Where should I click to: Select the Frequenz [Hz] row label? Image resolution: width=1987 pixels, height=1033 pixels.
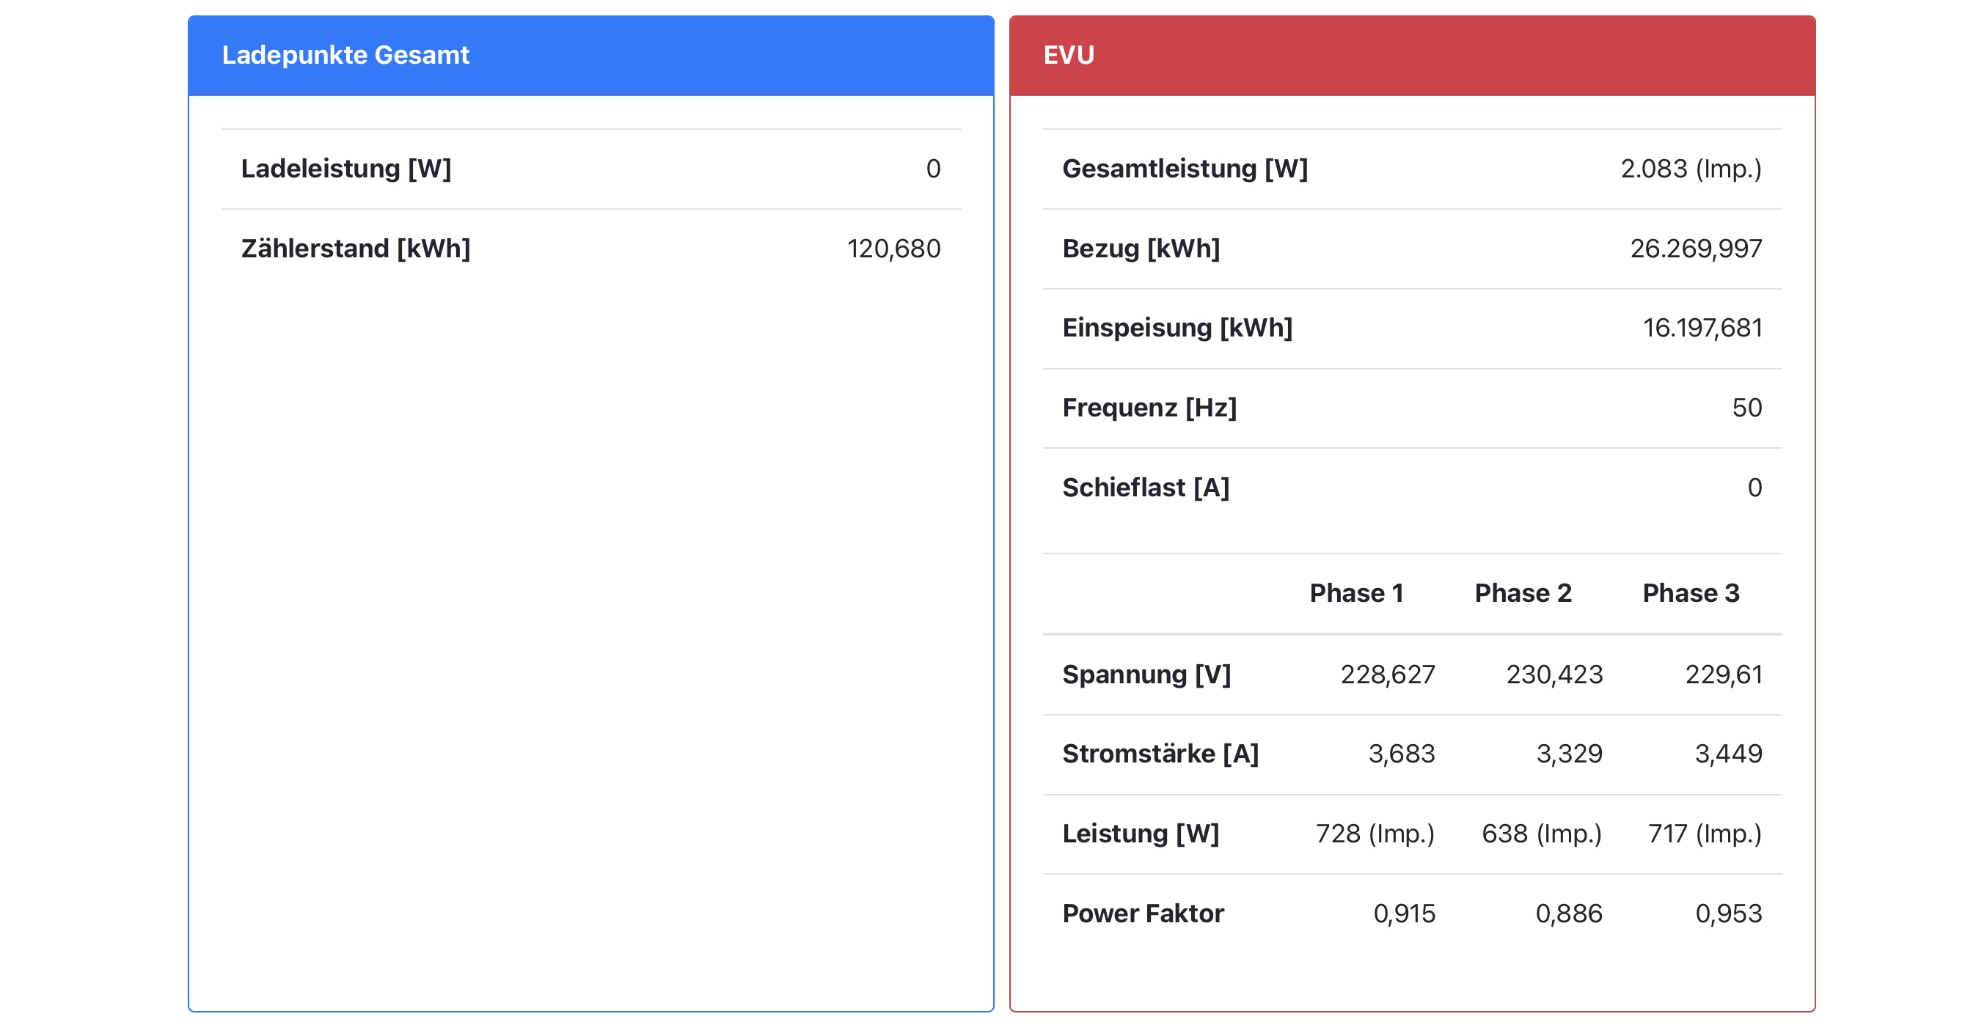[1149, 407]
